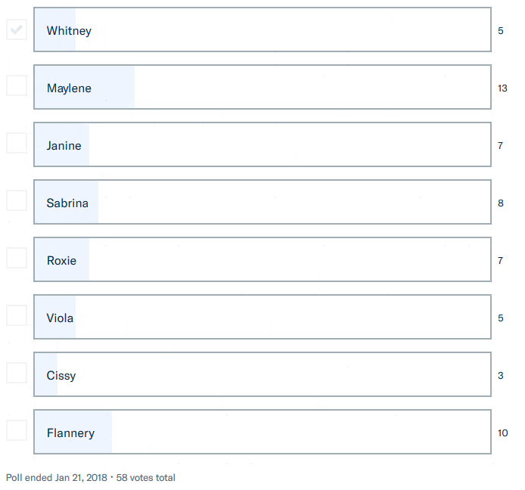525x490 pixels.
Task: Click the 13 vote count for Maylene
Action: click(x=502, y=88)
